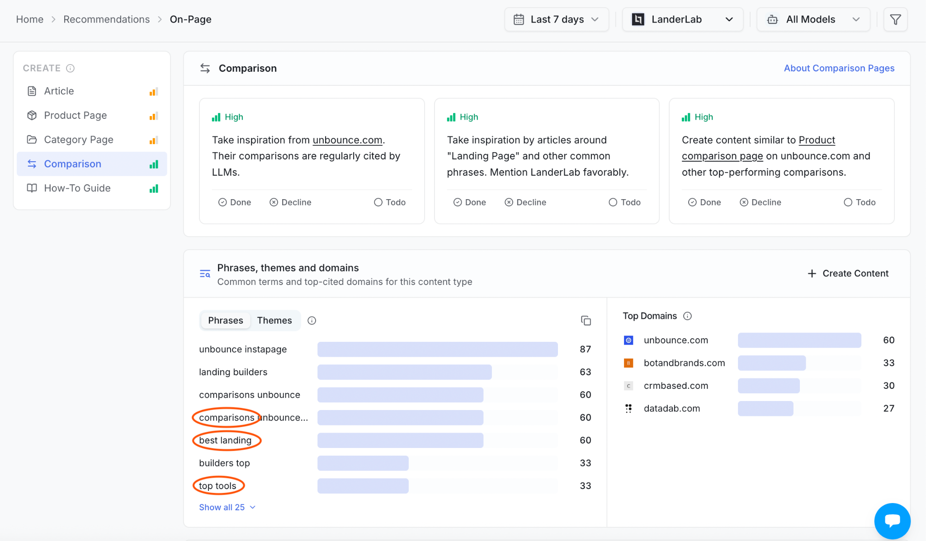Expand the Show all 25 phrases list

click(227, 507)
